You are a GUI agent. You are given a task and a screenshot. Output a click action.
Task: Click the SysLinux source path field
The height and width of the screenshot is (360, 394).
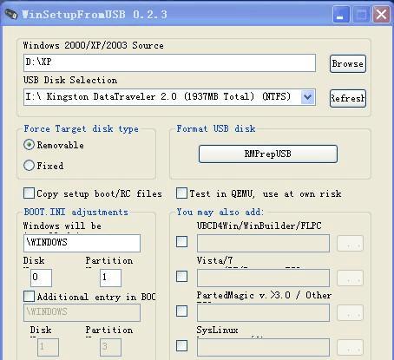coord(263,347)
